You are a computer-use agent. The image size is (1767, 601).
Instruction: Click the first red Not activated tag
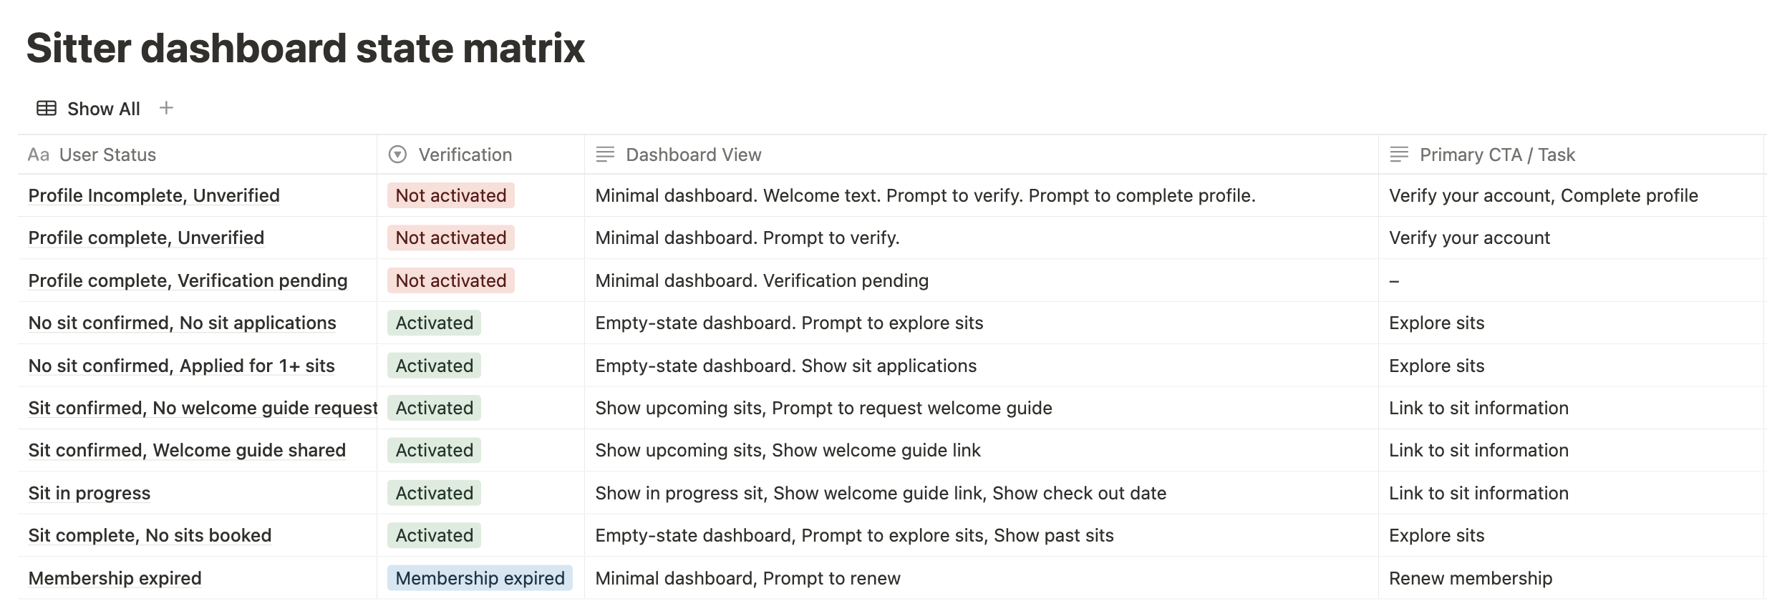pyautogui.click(x=450, y=195)
